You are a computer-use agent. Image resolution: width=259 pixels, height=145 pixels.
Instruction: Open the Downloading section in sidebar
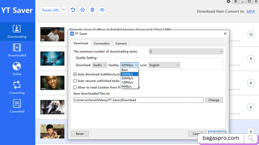click(x=17, y=31)
